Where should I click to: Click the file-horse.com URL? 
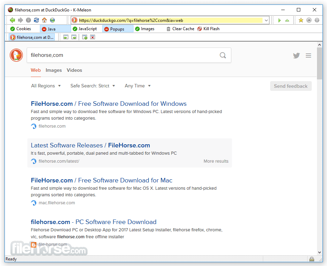point(53,244)
